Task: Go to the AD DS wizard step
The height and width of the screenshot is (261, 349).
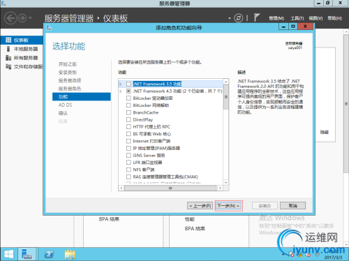Action: pos(65,105)
